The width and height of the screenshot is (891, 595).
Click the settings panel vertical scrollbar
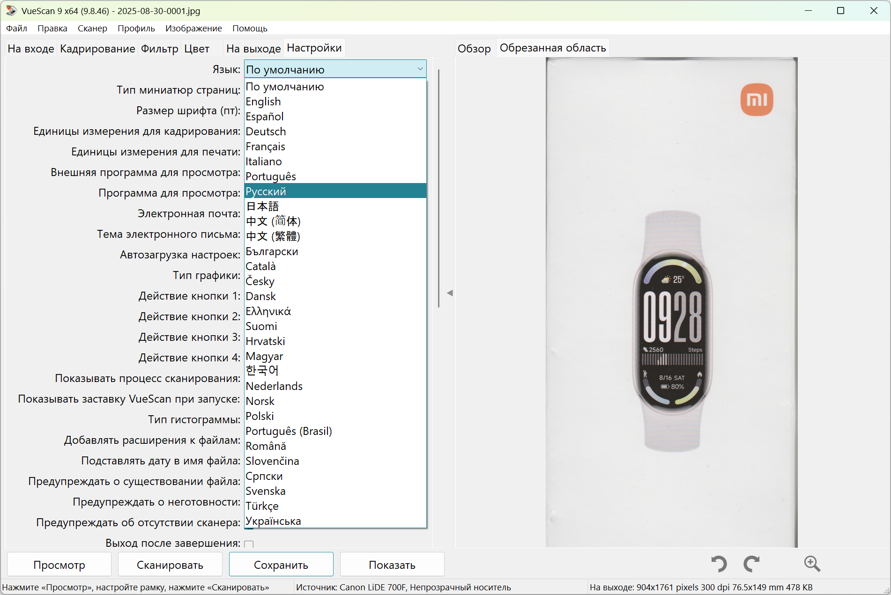pos(439,188)
